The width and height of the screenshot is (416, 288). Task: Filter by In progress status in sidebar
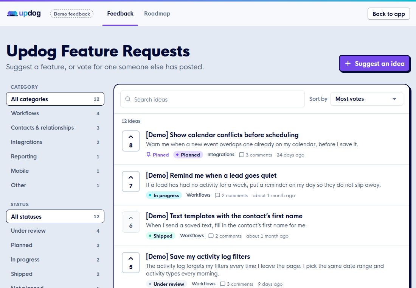point(55,260)
